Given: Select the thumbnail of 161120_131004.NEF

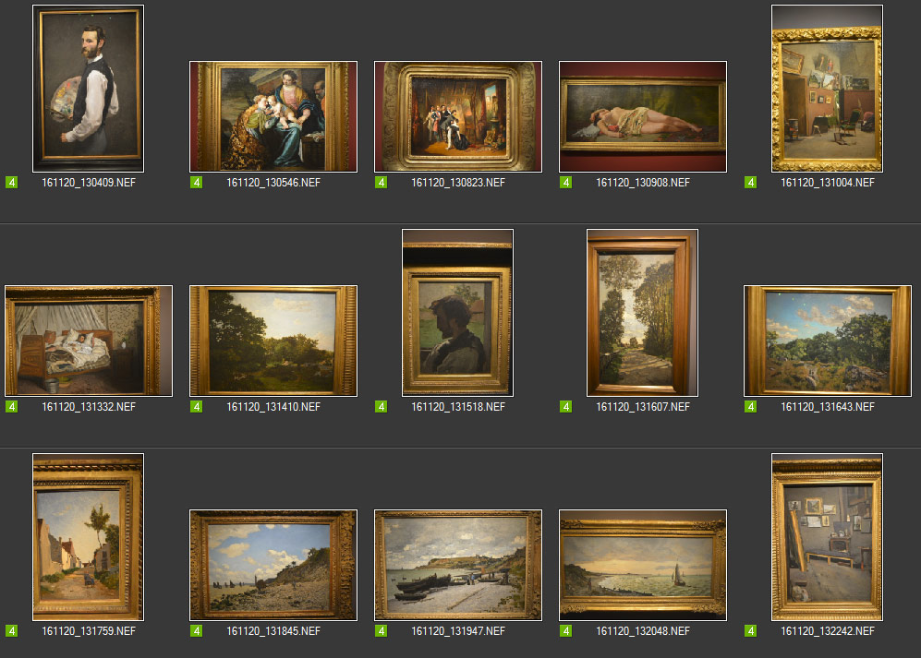Looking at the screenshot, I should (827, 89).
